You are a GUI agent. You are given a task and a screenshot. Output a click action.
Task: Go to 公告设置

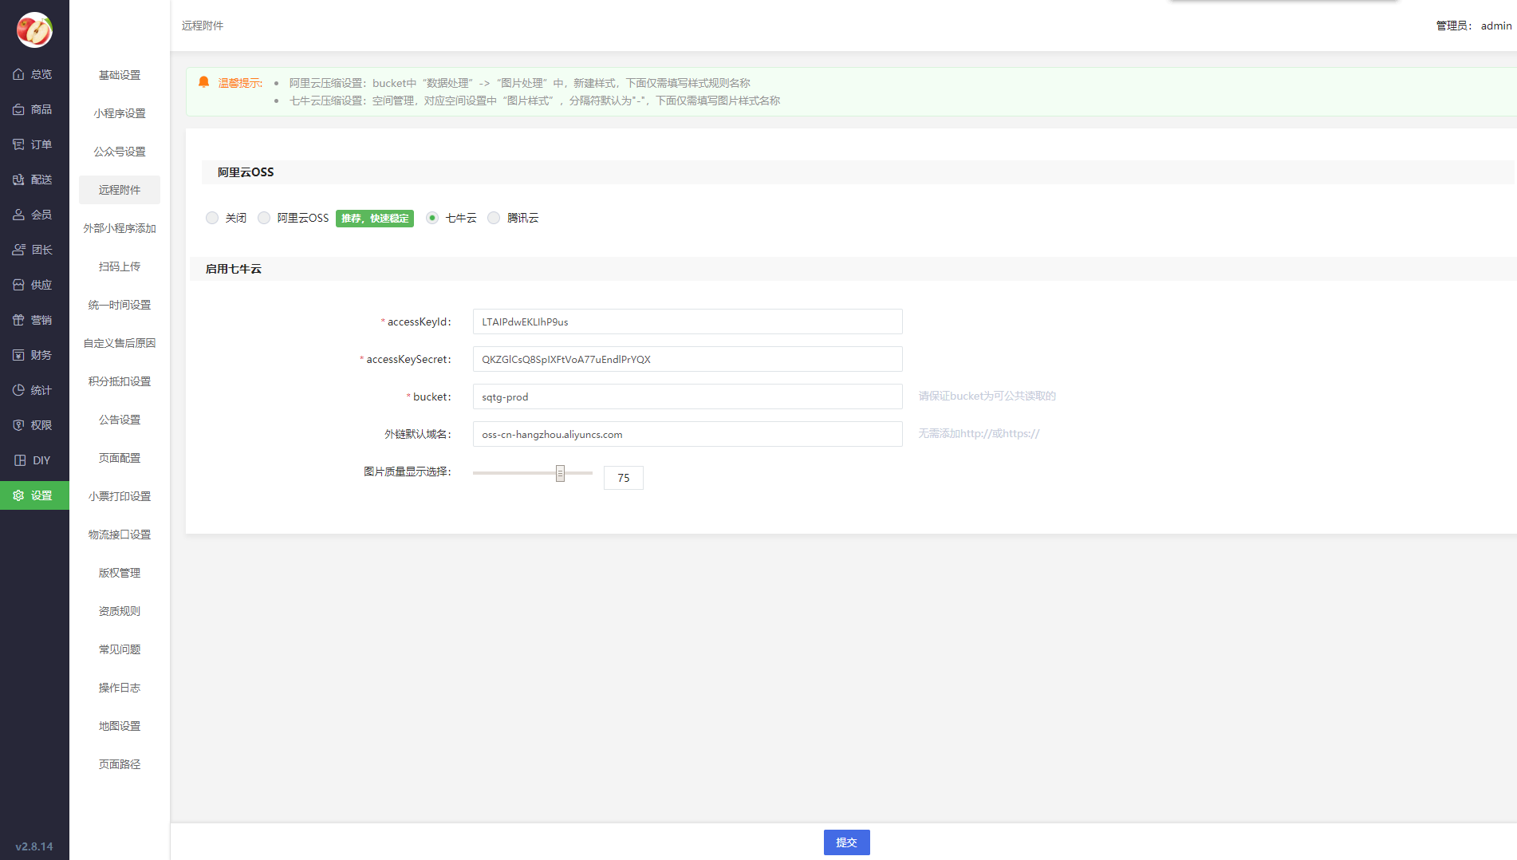pyautogui.click(x=120, y=420)
